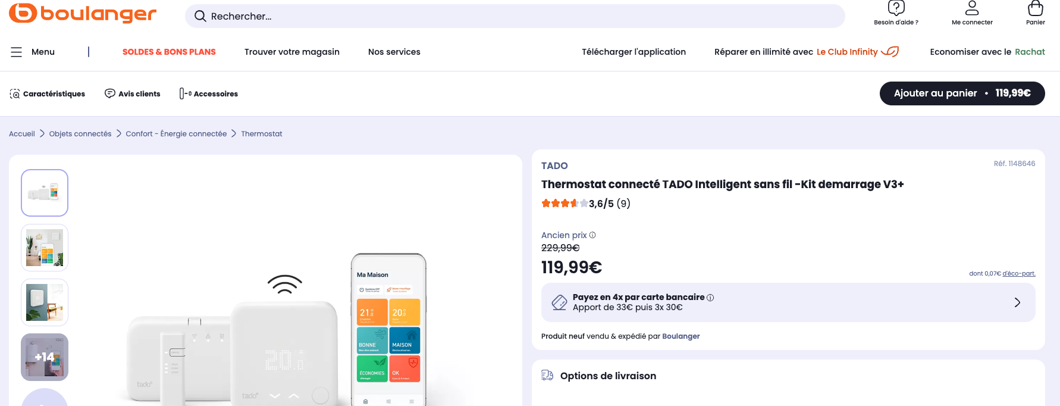Click the star rating 3,6/5
This screenshot has height=406, width=1060.
pos(565,204)
